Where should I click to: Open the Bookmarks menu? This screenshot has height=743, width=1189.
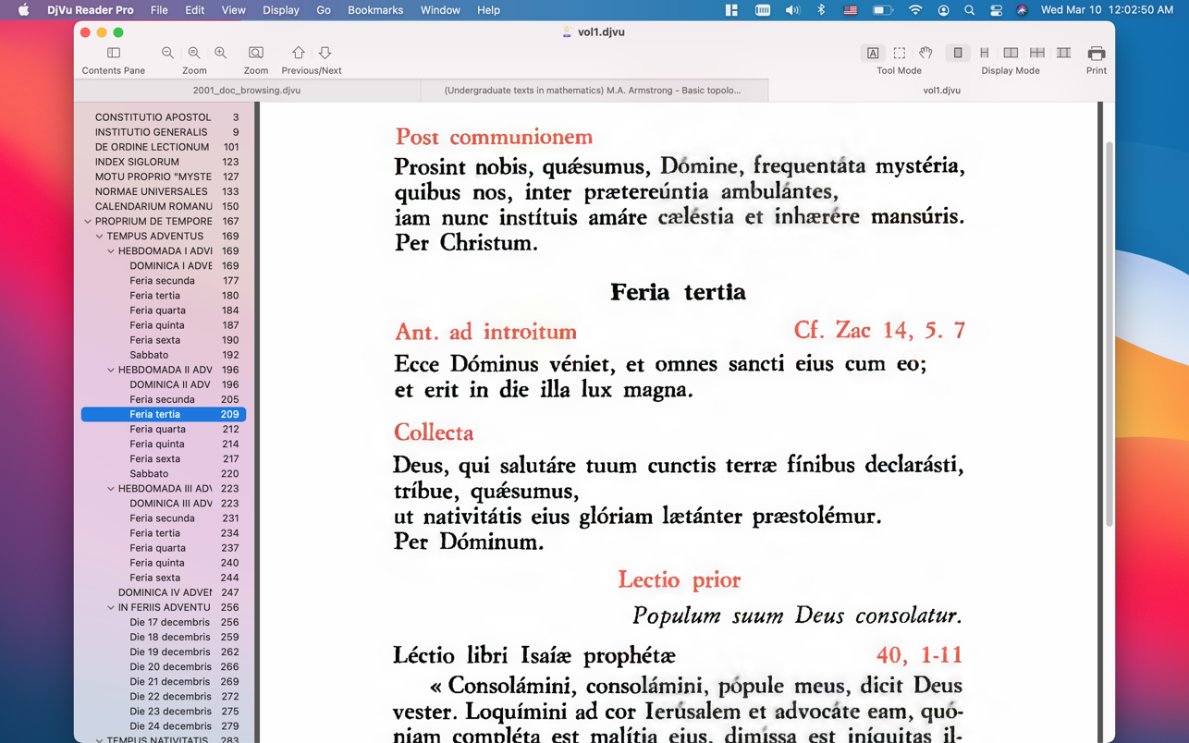tap(374, 10)
